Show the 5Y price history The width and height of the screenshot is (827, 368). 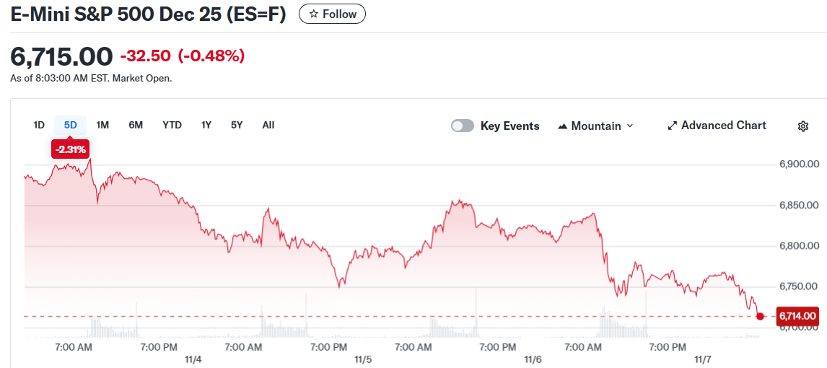237,125
